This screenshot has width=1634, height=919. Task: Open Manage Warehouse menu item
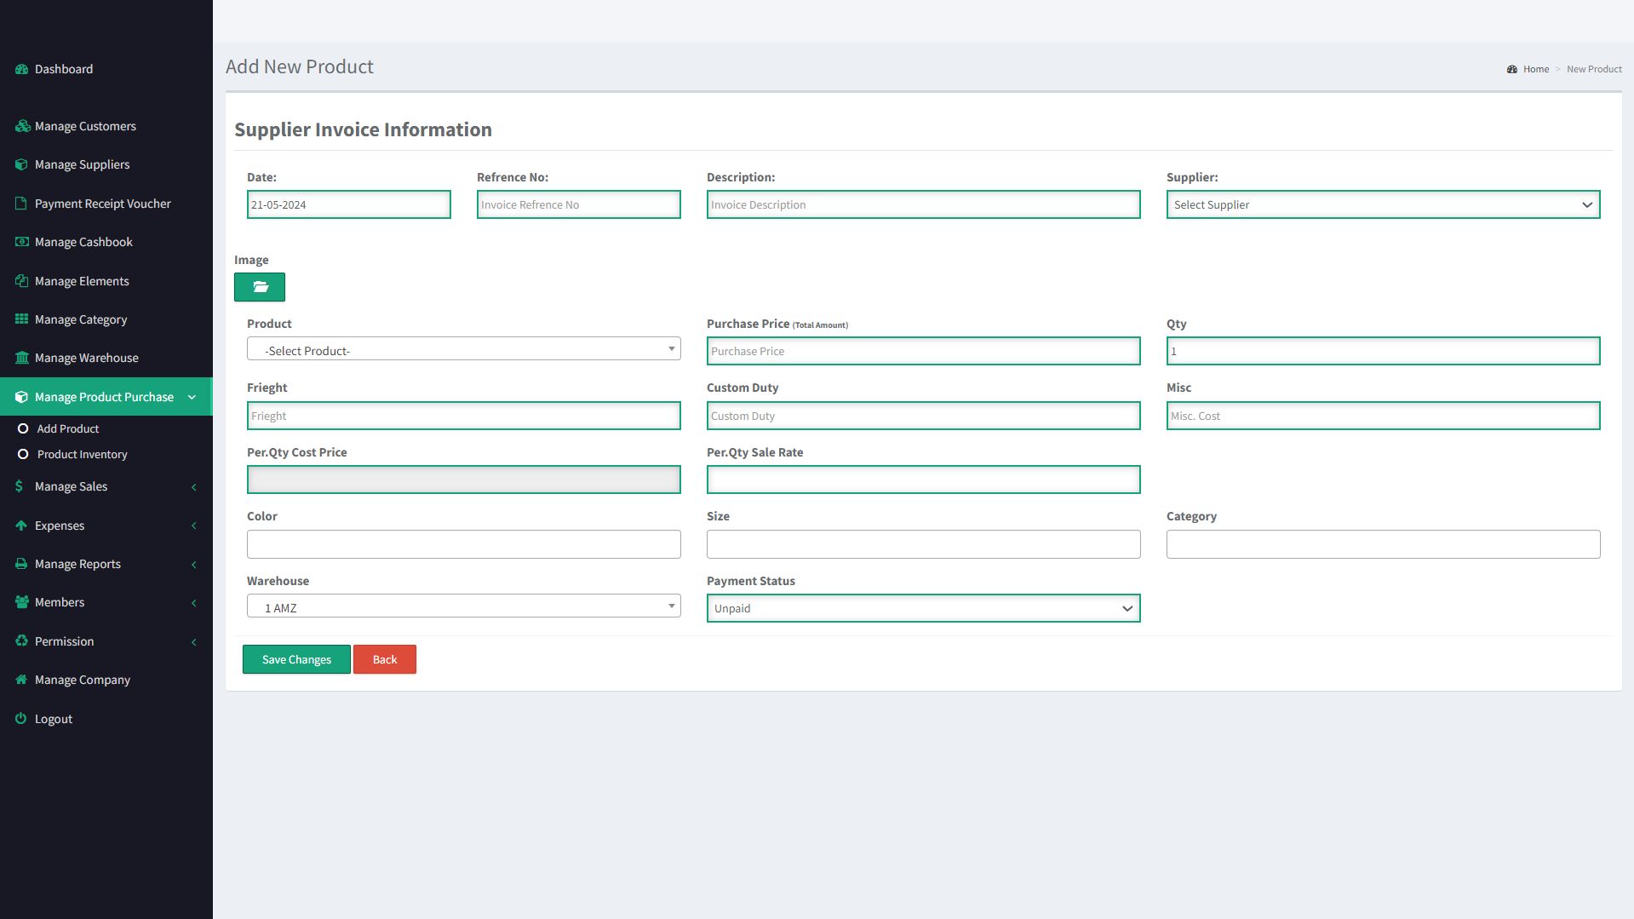coord(106,358)
